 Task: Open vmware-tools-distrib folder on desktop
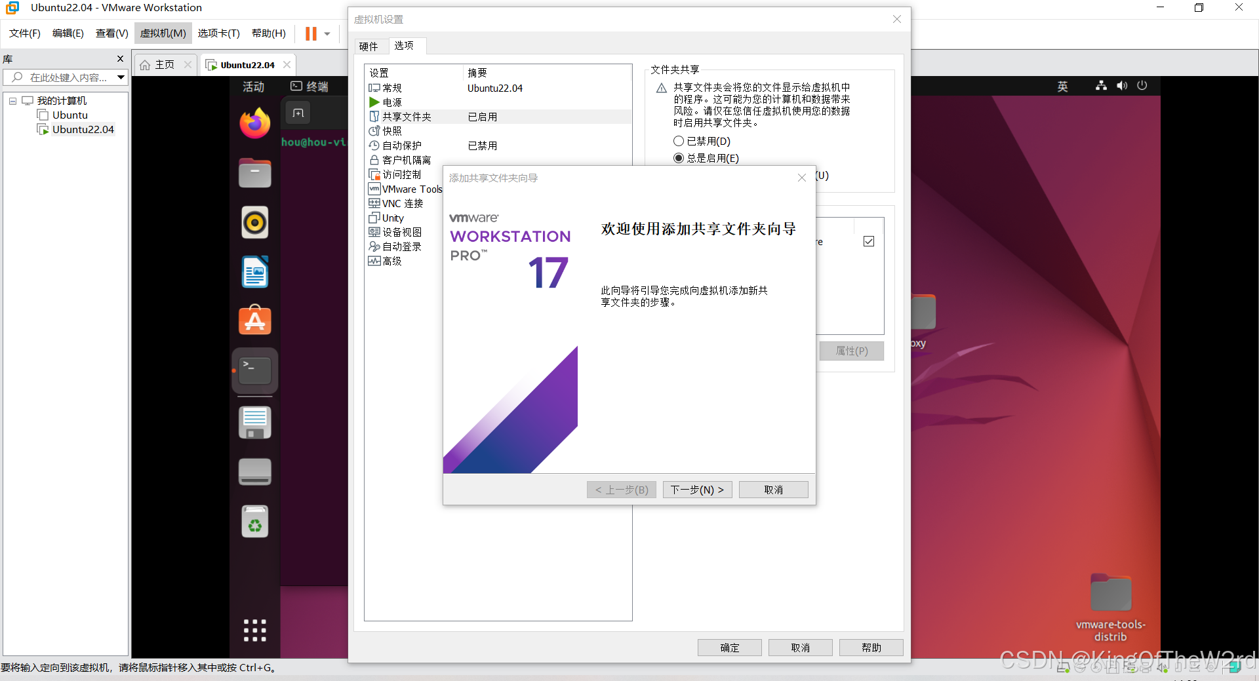click(x=1110, y=607)
